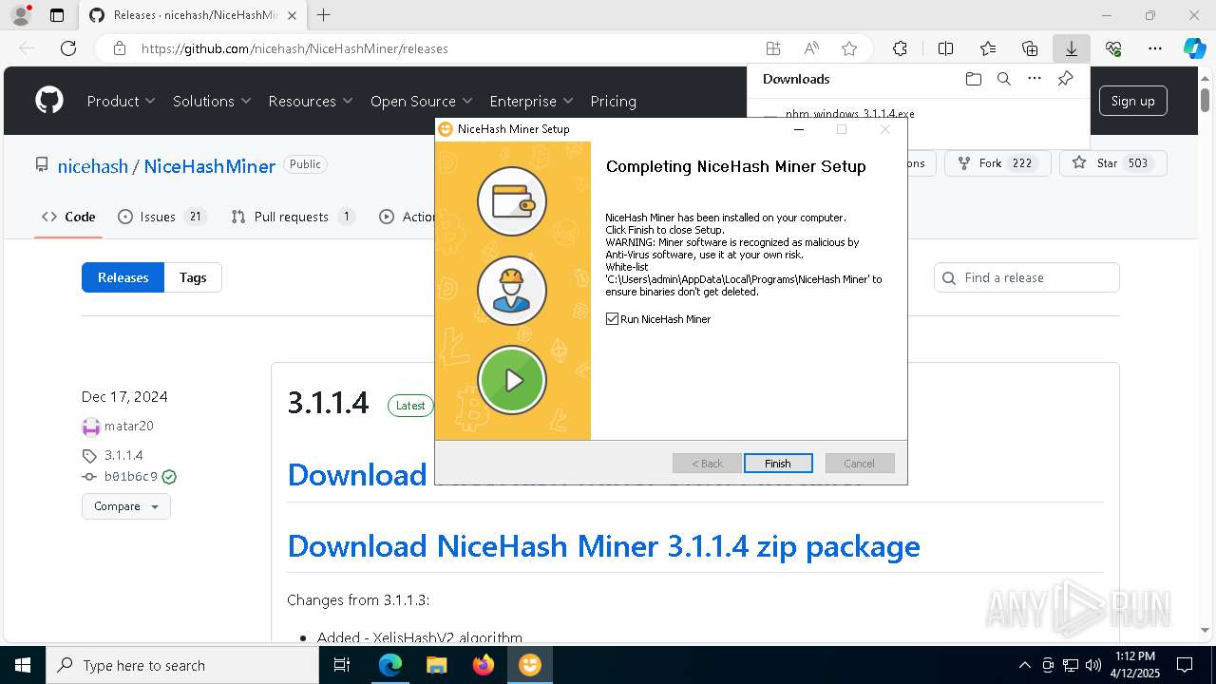Open the Edge profile icon
1216x684 pixels.
(x=21, y=15)
